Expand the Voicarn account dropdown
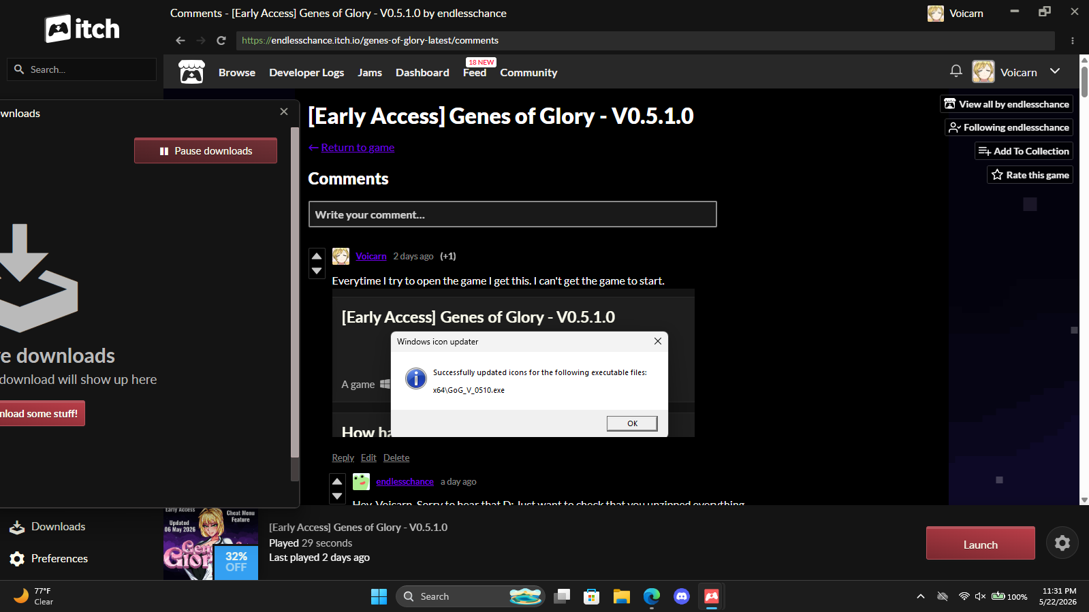Image resolution: width=1089 pixels, height=612 pixels. pos(1054,71)
